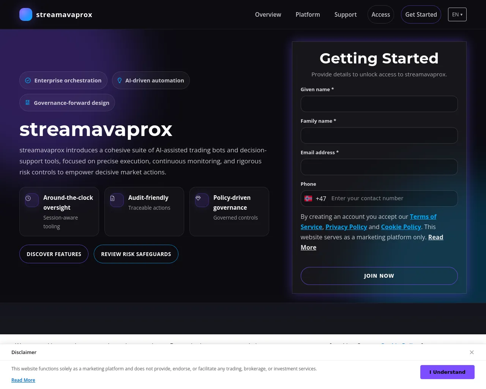Focus the Given name input field
486x389 pixels.
[379, 104]
